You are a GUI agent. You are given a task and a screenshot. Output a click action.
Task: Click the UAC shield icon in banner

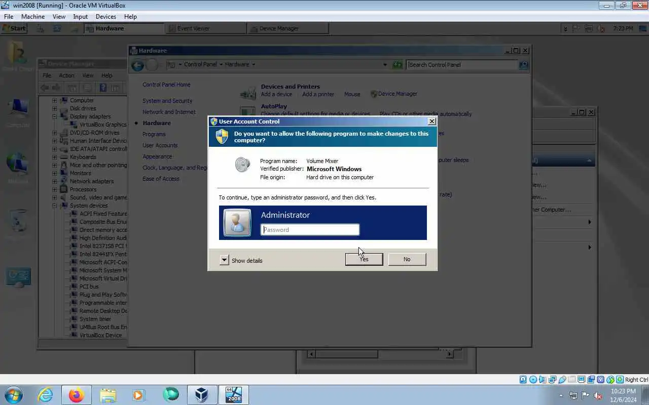[222, 137]
